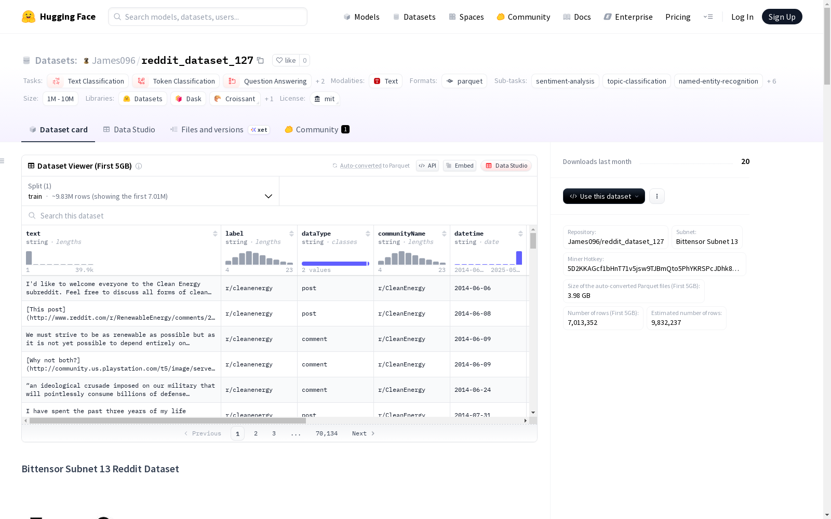Open the navigation overflow menu icon
The width and height of the screenshot is (831, 519).
tap(708, 17)
